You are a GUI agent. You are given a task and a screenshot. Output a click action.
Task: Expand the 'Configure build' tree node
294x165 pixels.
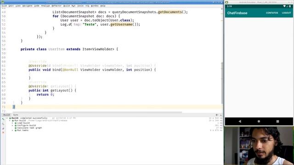coord(13,126)
